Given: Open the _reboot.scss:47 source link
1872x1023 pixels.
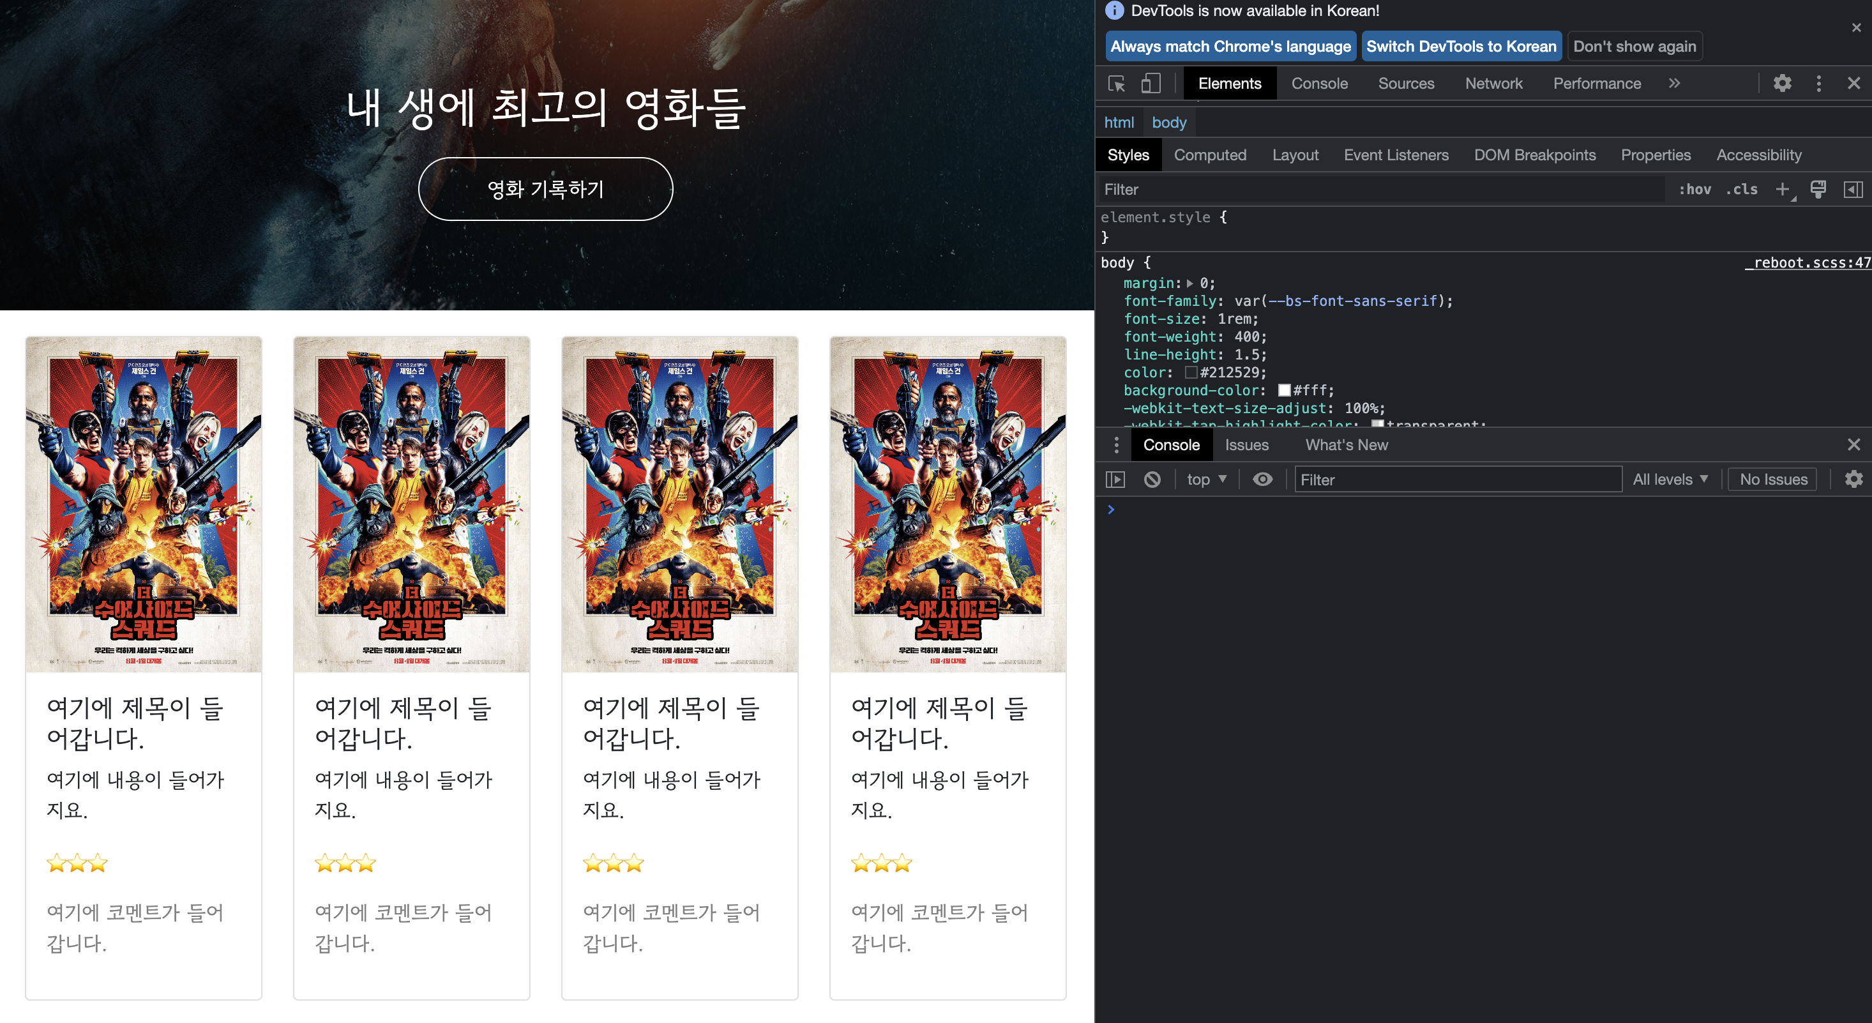Looking at the screenshot, I should [1808, 263].
